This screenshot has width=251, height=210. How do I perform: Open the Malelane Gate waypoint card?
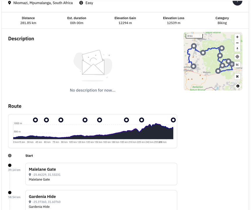tap(101, 174)
